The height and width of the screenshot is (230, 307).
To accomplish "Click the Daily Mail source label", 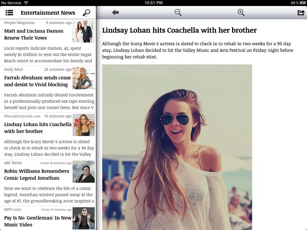I will coord(13,69).
